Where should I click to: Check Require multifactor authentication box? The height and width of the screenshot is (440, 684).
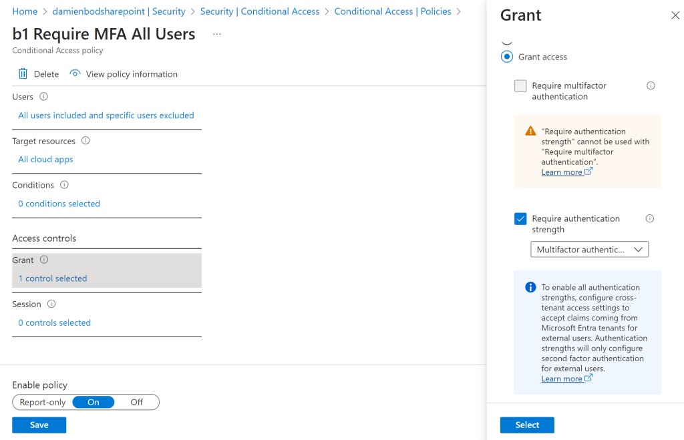[520, 86]
